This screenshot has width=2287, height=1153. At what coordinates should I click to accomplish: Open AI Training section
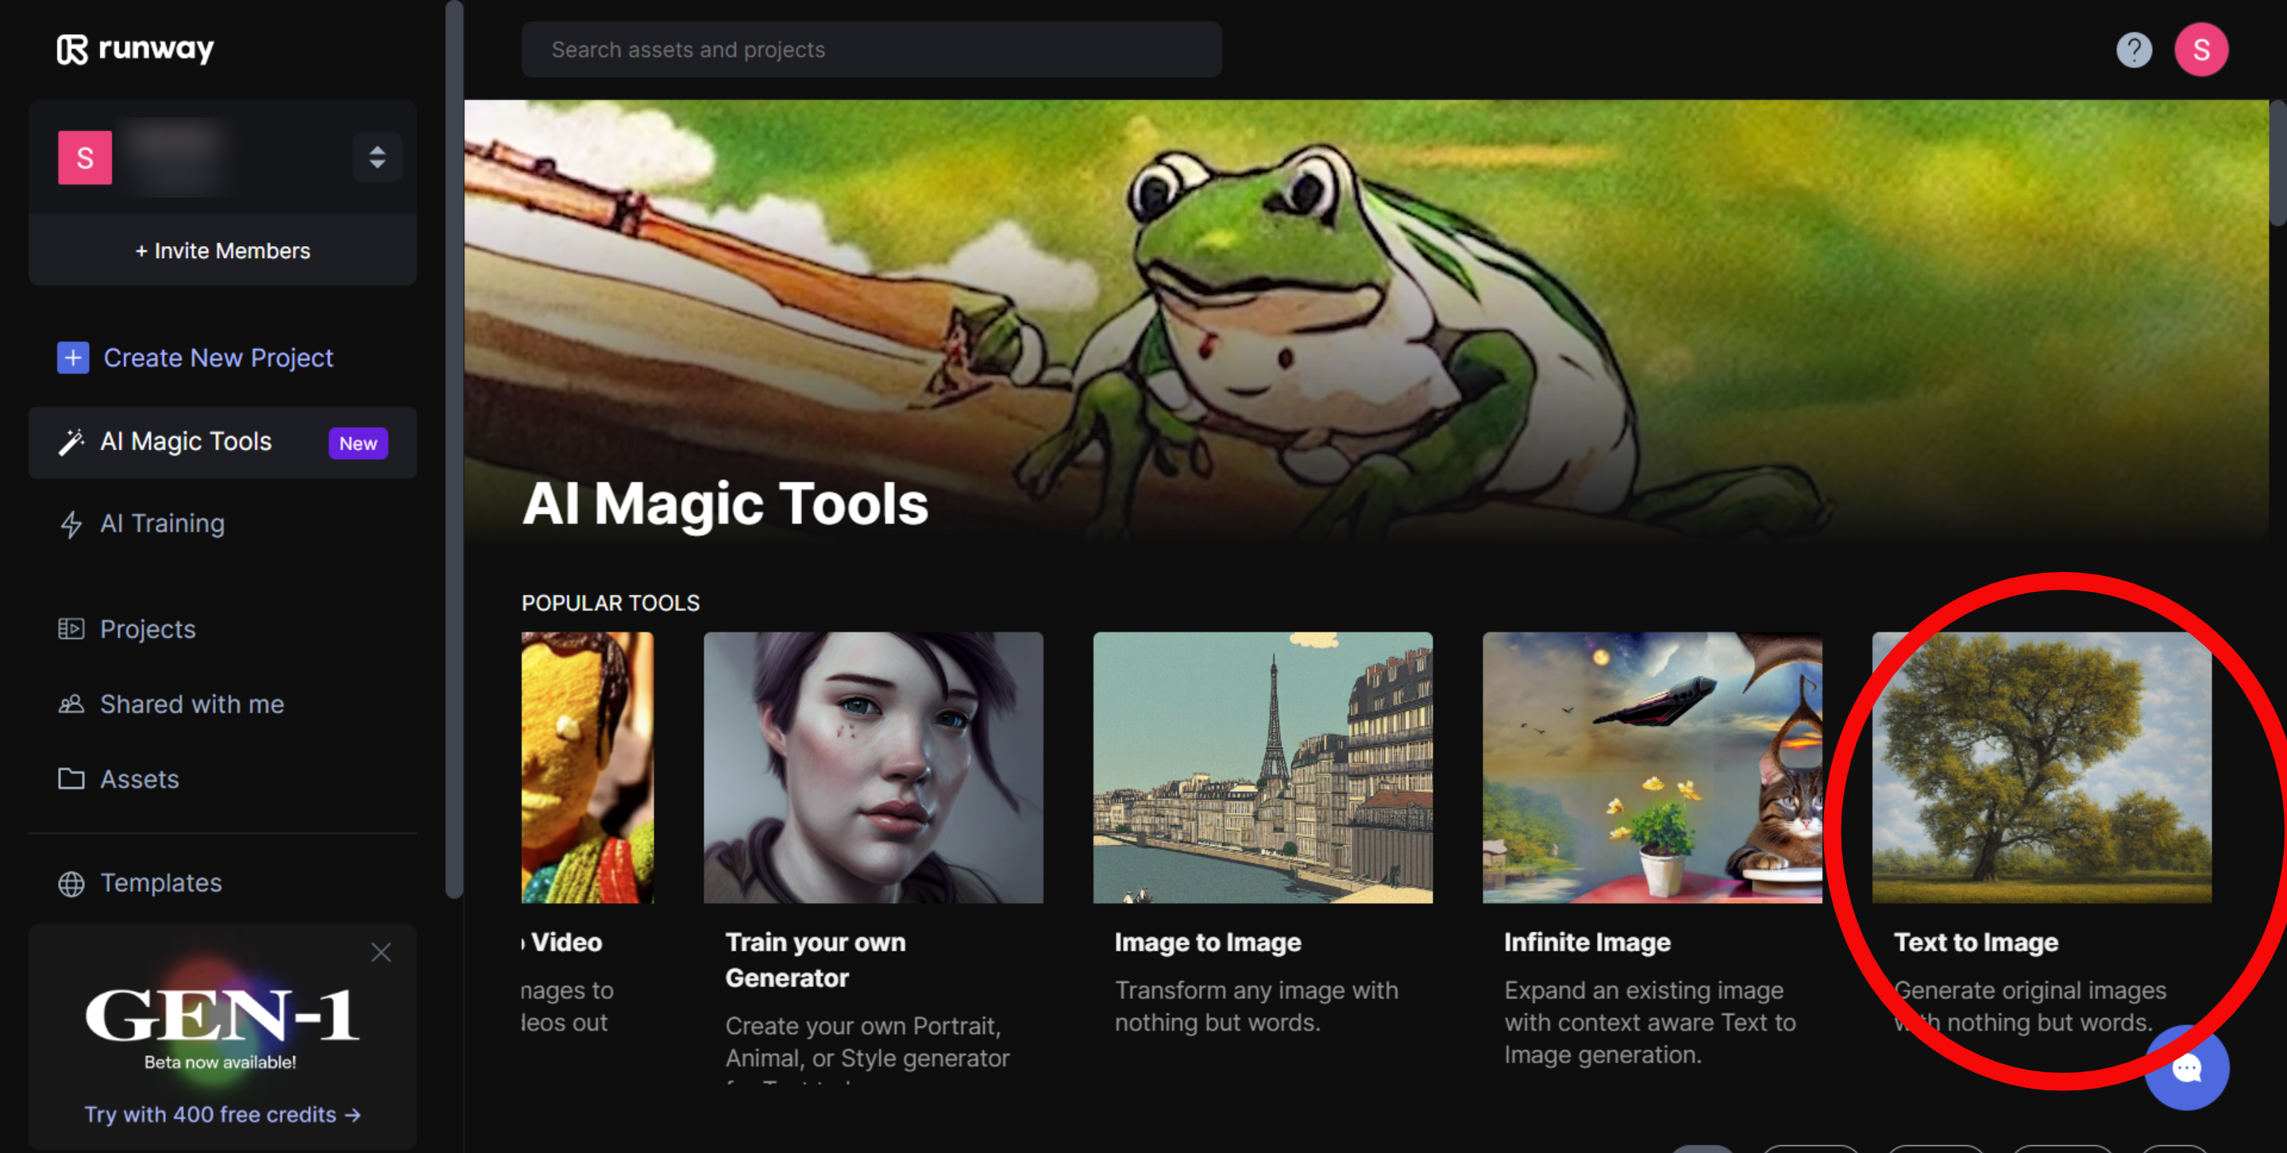[163, 523]
